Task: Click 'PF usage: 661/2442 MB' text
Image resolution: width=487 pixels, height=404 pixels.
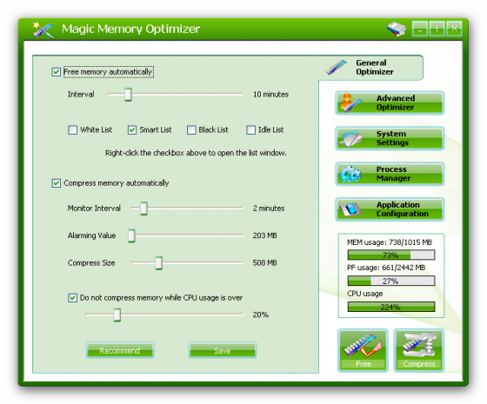Action: [386, 268]
